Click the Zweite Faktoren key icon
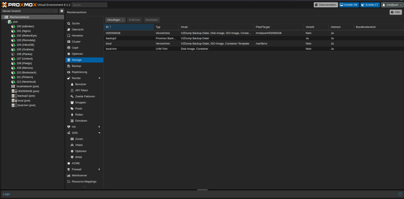 tap(72, 97)
